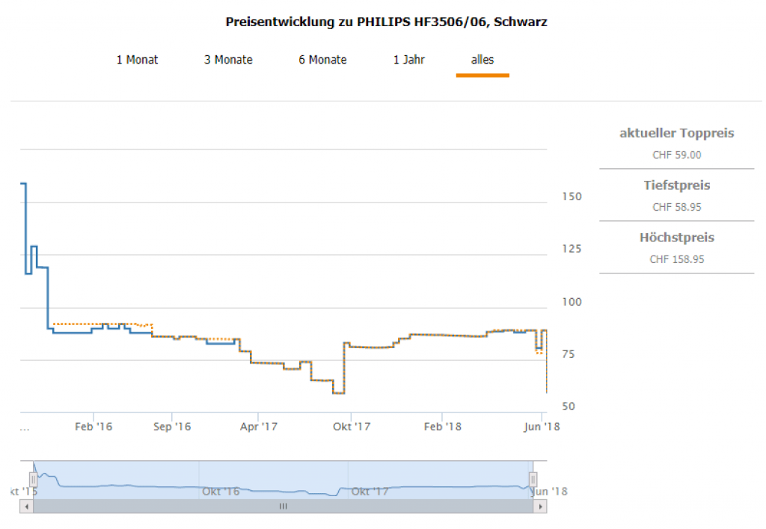Click the 'Okt '16' area in the navigator
Image resolution: width=766 pixels, height=529 pixels.
221,491
